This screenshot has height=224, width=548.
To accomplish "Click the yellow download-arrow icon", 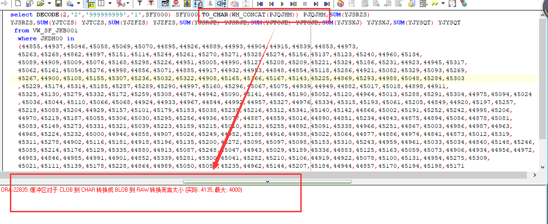I will (187, 3).
